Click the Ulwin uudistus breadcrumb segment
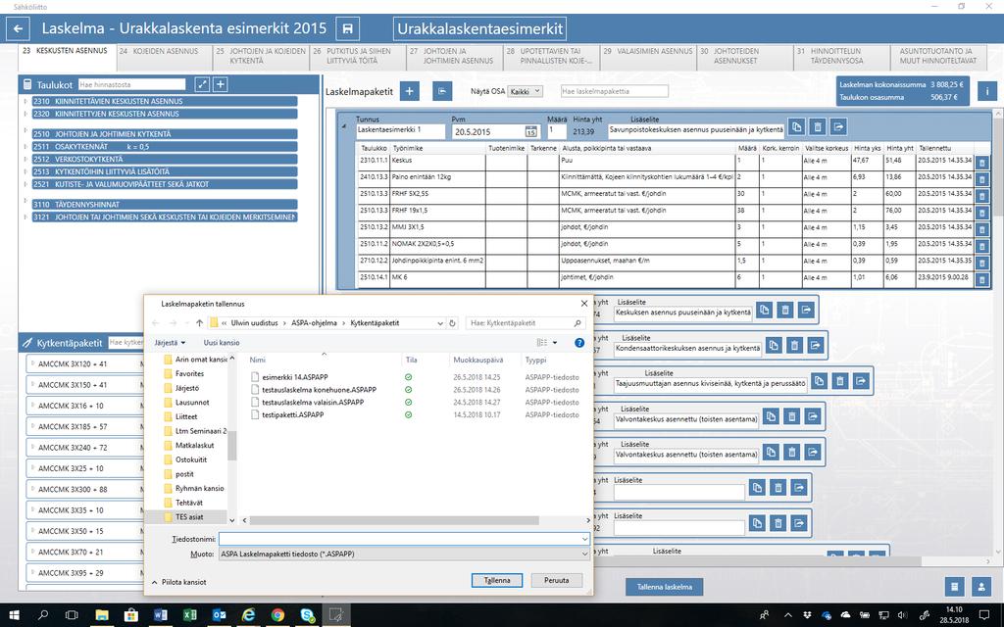 tap(254, 323)
